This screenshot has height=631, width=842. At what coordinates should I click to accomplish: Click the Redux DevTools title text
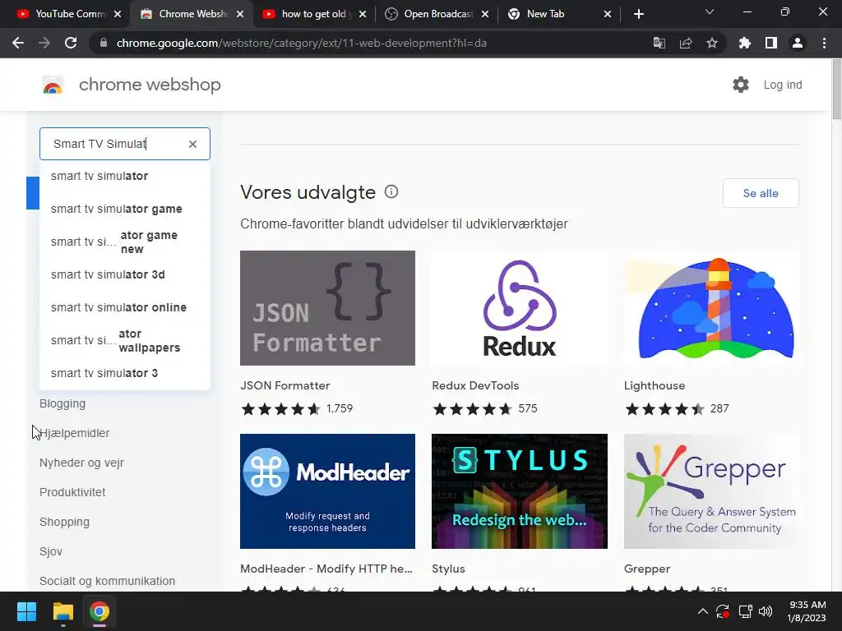tap(475, 385)
